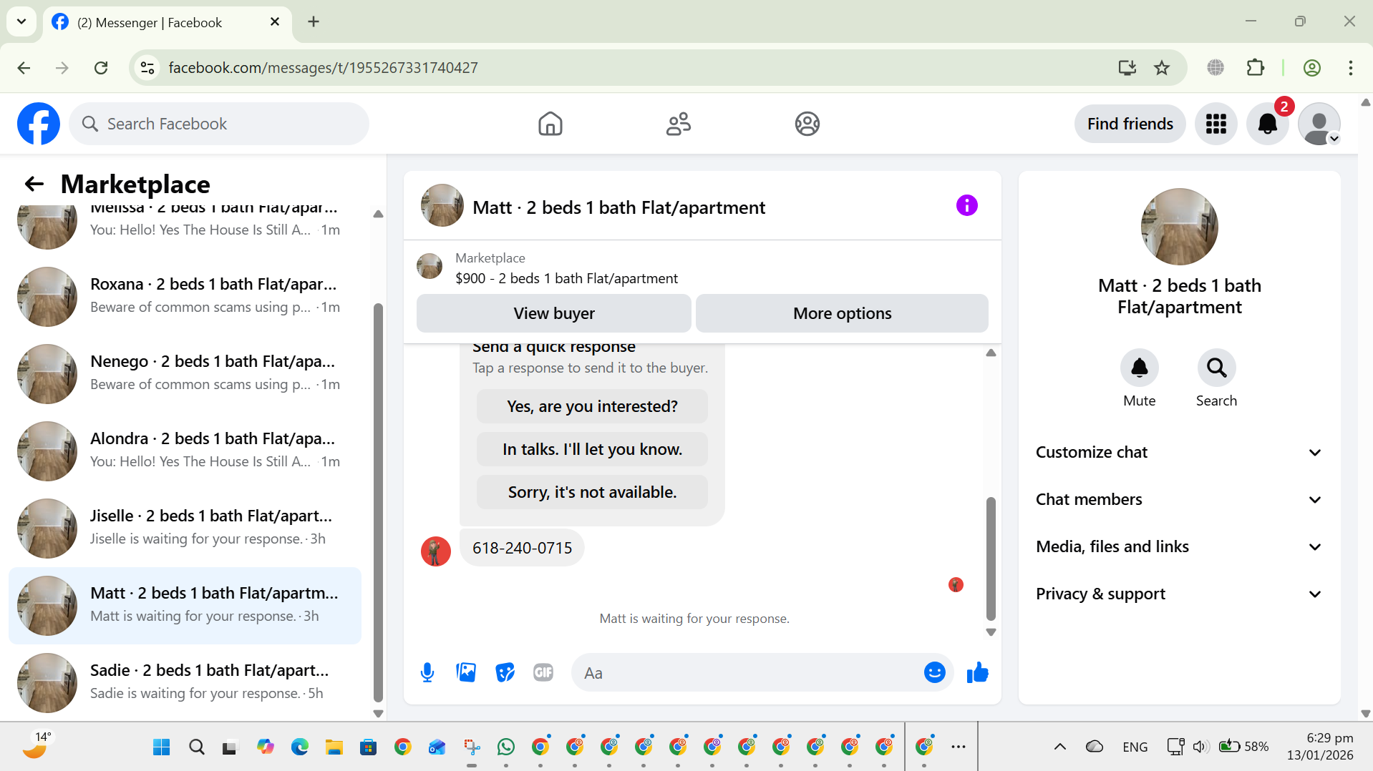Open the account profile avatar menu
Screen dimensions: 1373x771
(x=1319, y=124)
